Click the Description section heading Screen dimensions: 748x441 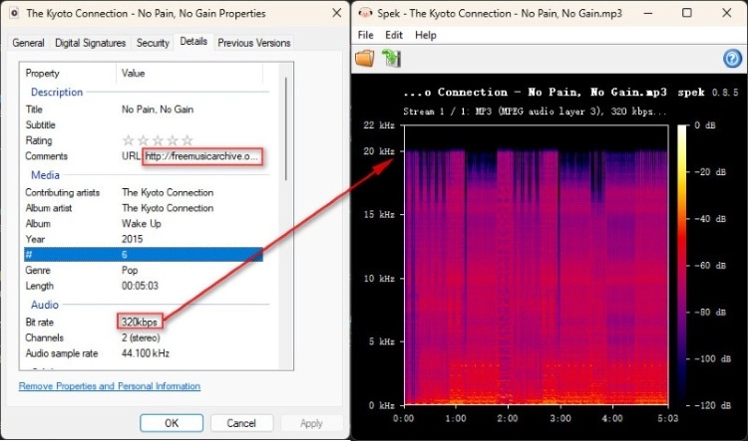tap(57, 92)
